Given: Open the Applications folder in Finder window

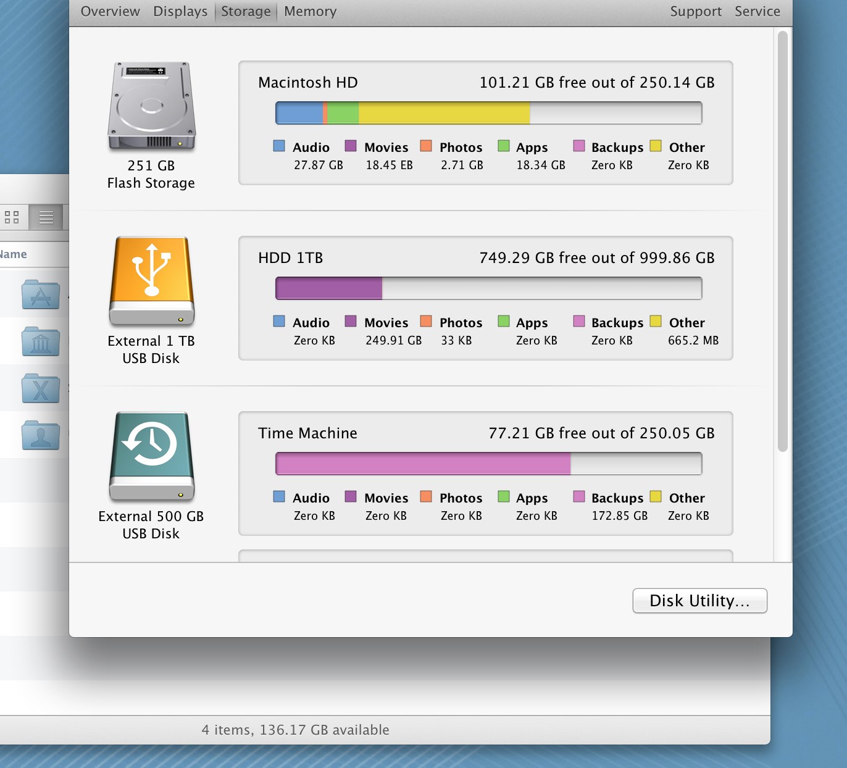Looking at the screenshot, I should point(41,294).
